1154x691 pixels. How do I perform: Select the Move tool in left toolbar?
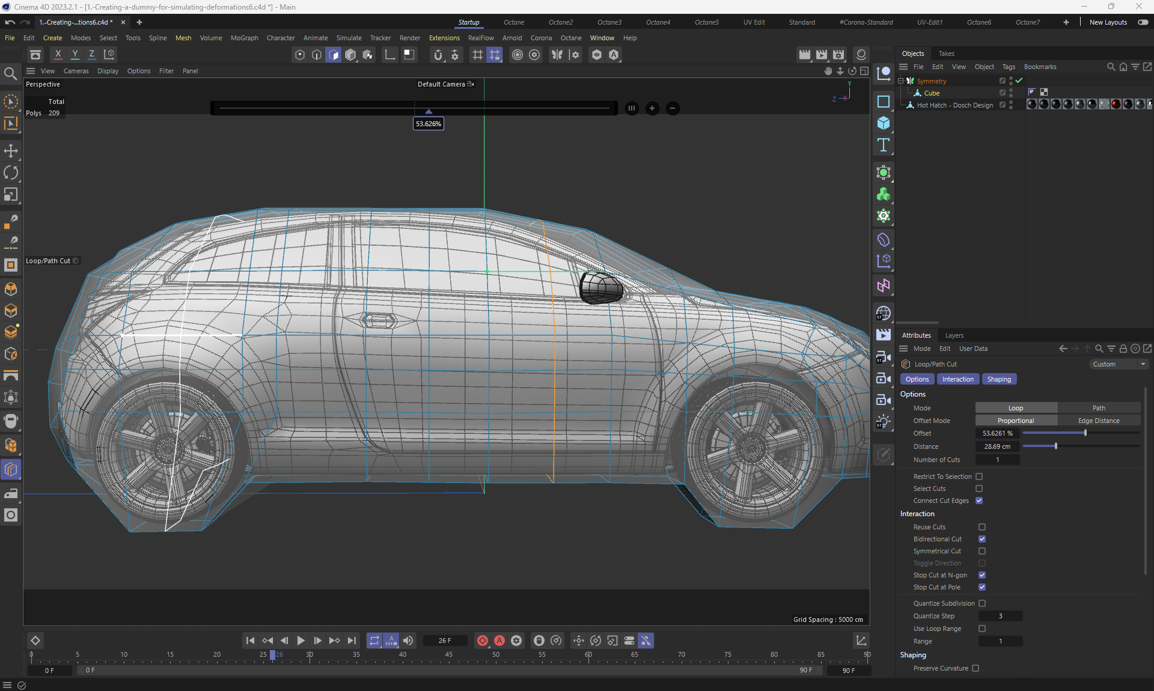pyautogui.click(x=11, y=151)
